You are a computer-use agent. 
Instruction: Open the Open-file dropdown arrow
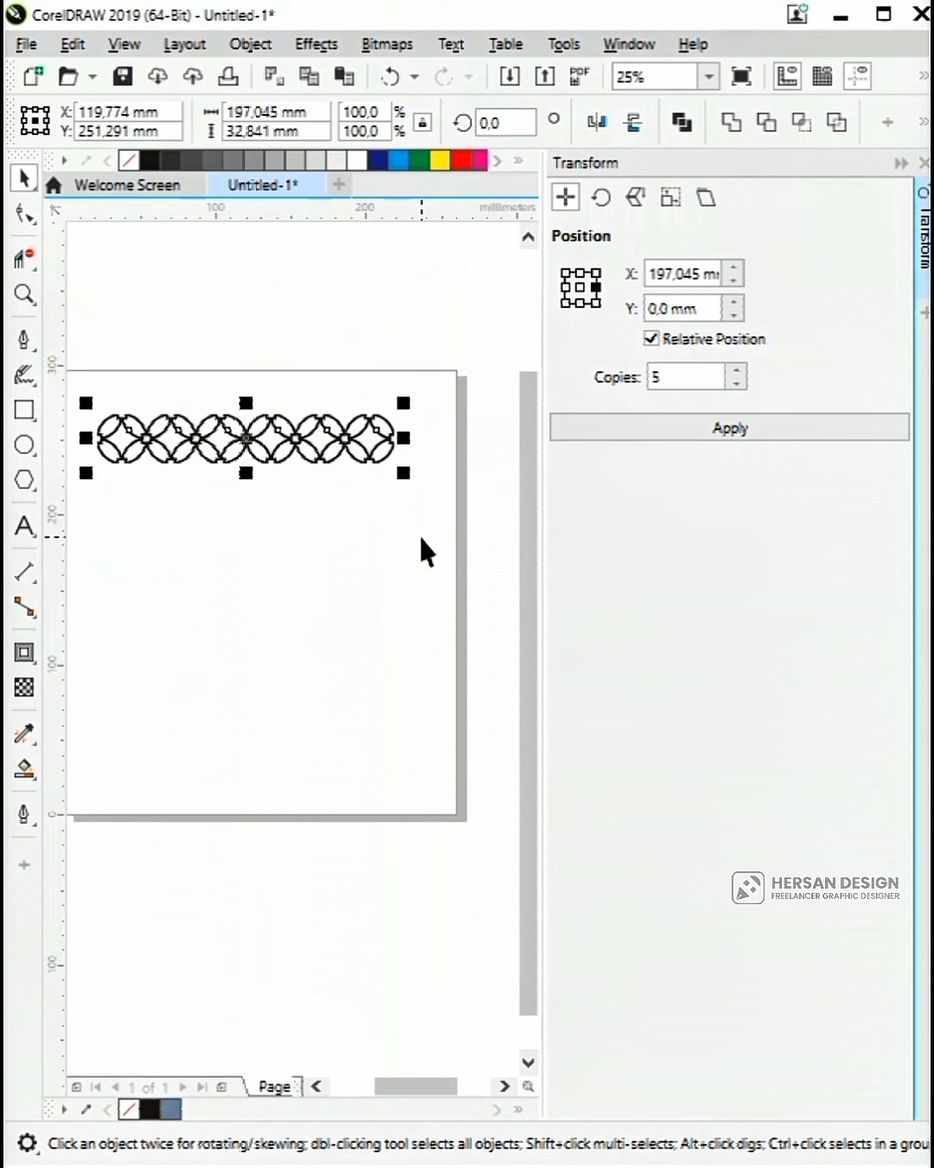tap(92, 77)
